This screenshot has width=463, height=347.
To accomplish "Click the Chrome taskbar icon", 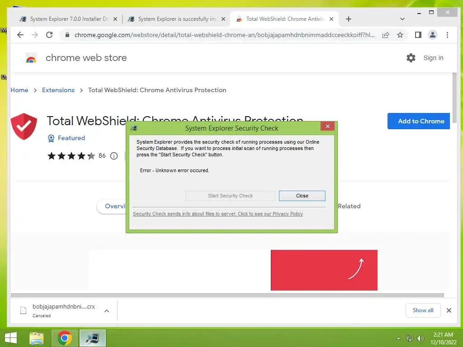I will 65,338.
